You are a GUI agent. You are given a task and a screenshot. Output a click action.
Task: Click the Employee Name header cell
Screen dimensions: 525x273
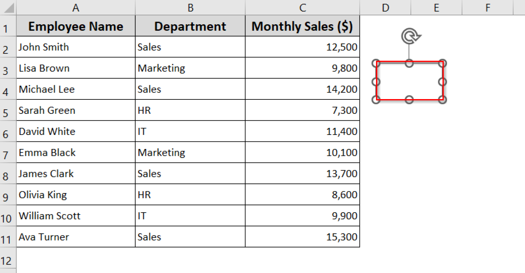coord(76,26)
